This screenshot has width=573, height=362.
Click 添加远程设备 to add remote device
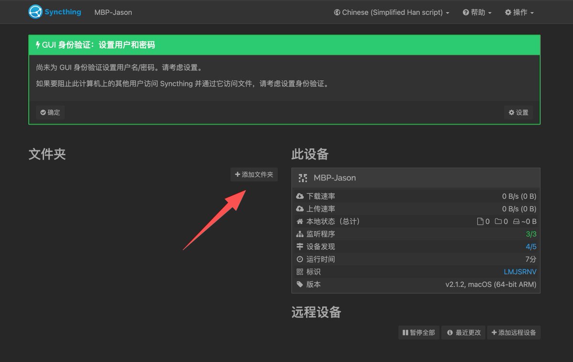[514, 332]
